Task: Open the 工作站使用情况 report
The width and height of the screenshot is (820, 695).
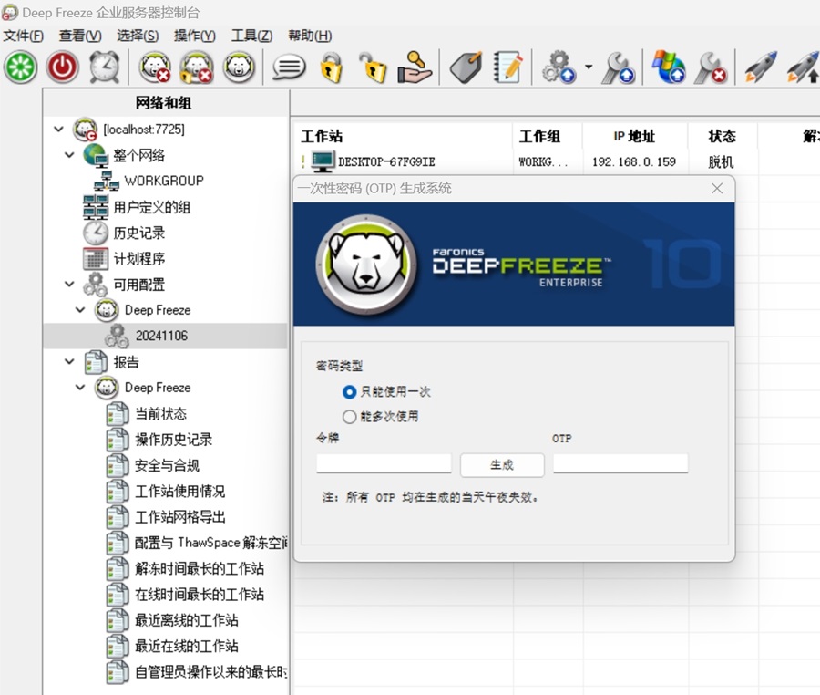Action: click(x=179, y=491)
